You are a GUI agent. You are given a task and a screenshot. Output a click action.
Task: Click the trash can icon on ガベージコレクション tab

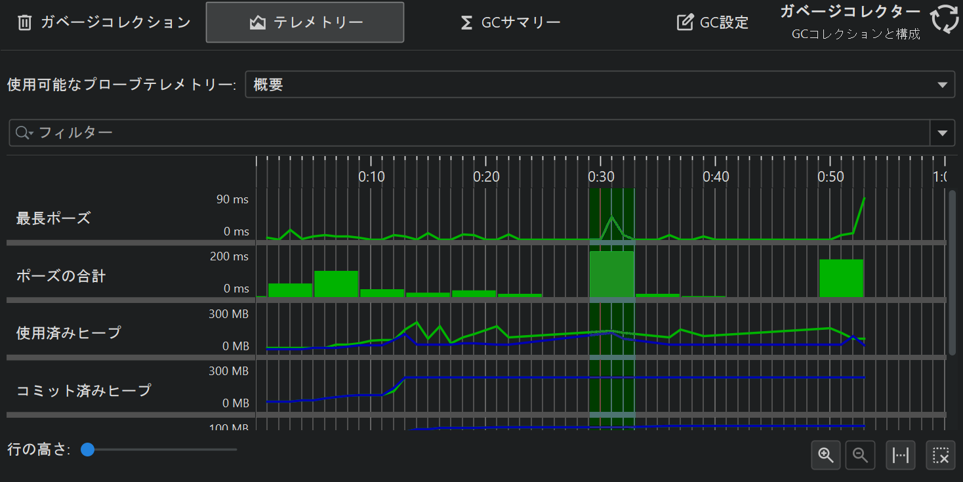click(24, 23)
